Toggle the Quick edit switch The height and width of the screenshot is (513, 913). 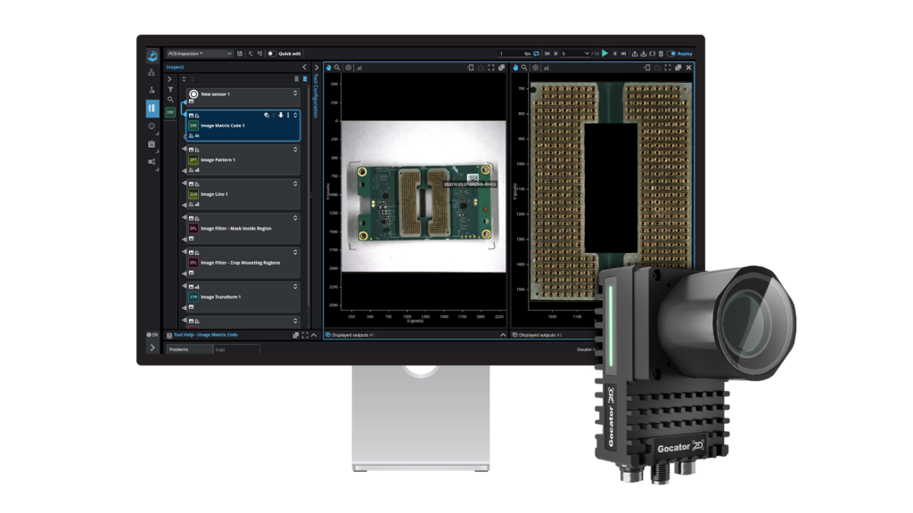coord(270,53)
